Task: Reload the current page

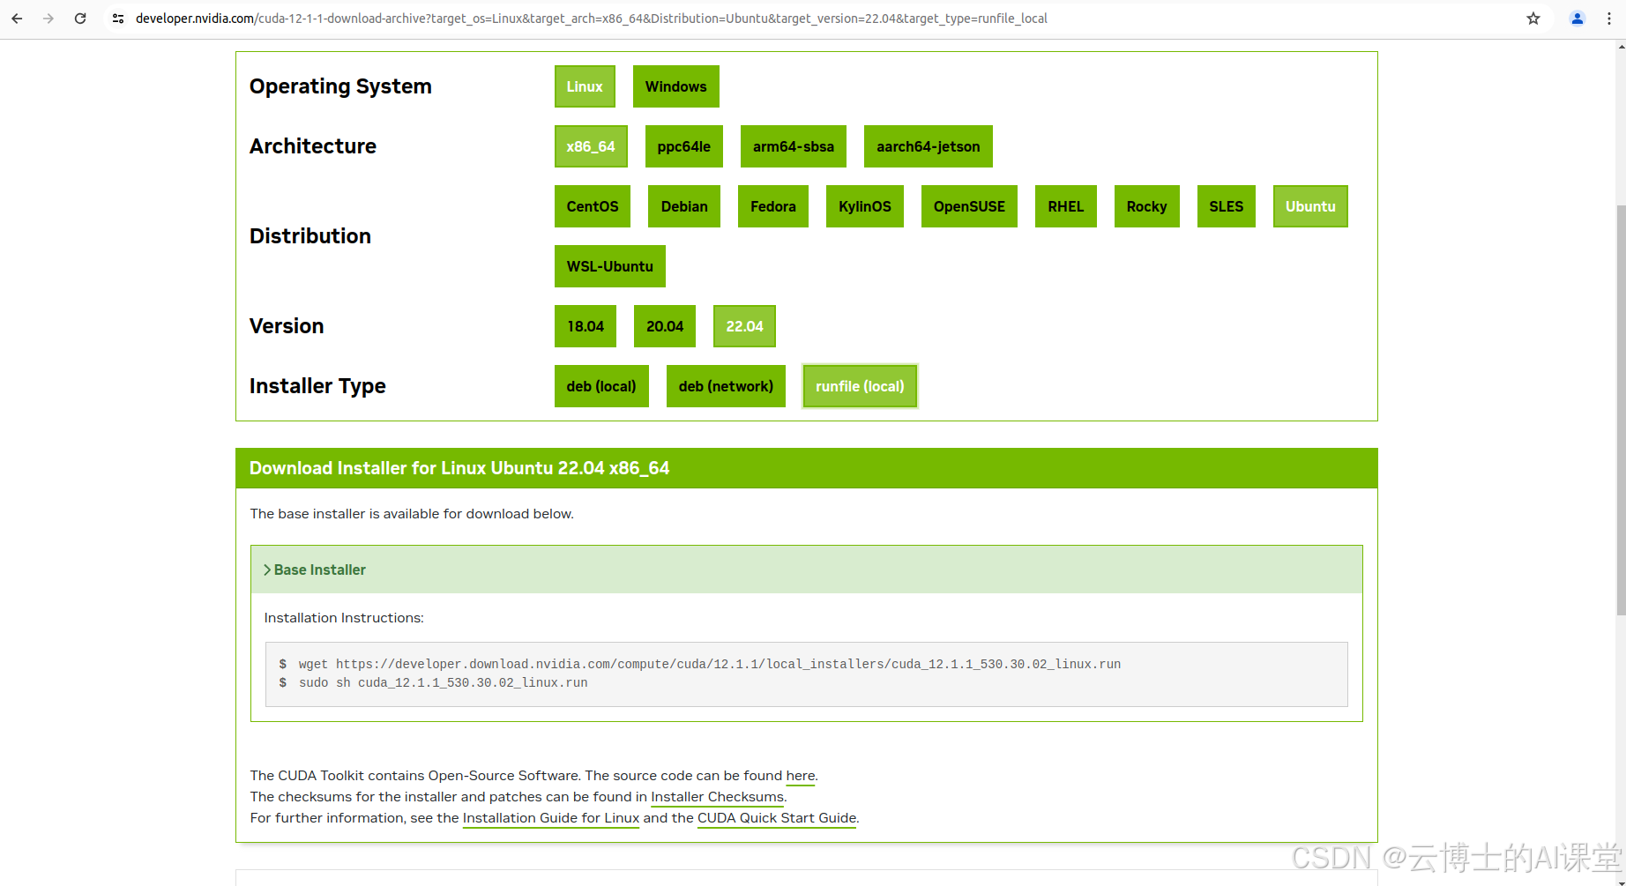Action: coord(80,19)
